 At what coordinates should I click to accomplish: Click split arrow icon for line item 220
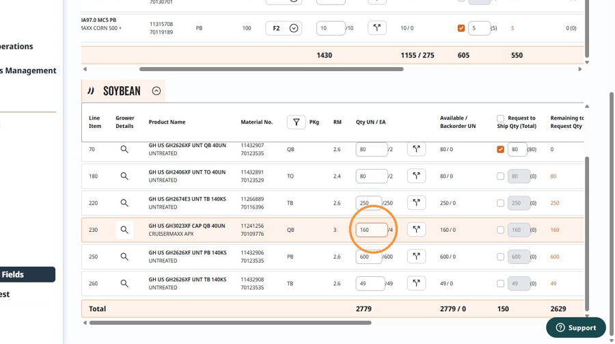416,203
